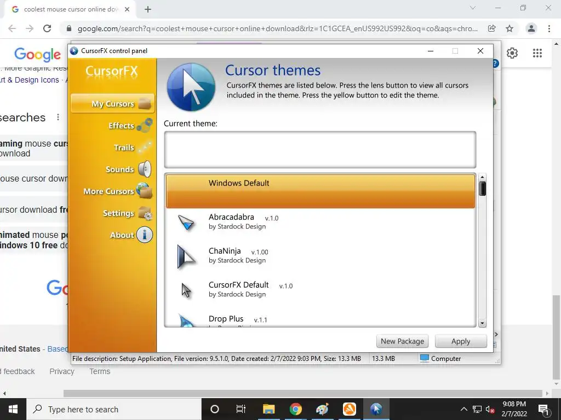
Task: Click the theme list scroll-up arrow
Action: tap(482, 177)
